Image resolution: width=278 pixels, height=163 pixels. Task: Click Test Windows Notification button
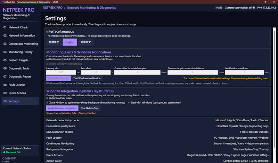87,78
